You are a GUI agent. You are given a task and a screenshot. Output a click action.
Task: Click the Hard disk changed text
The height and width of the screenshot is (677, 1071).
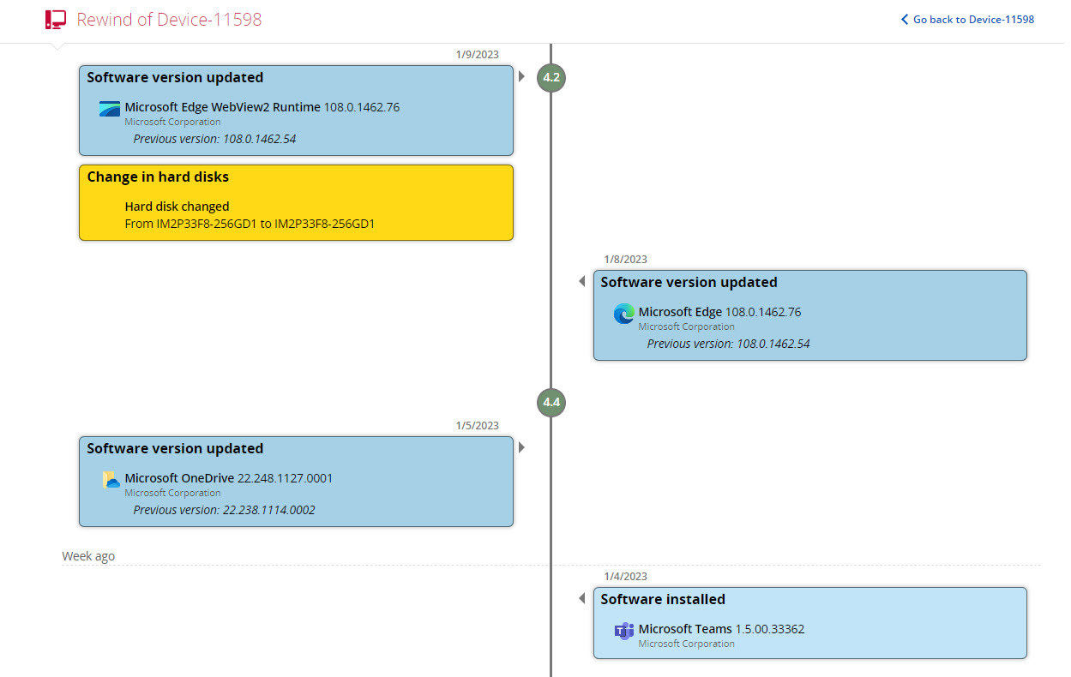click(x=177, y=207)
